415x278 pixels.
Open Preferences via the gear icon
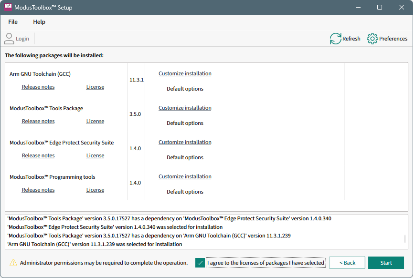click(372, 39)
